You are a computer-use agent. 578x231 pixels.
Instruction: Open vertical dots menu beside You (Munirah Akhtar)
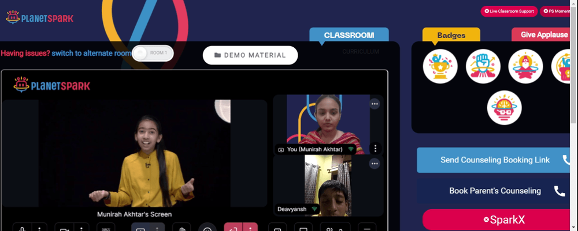(375, 149)
